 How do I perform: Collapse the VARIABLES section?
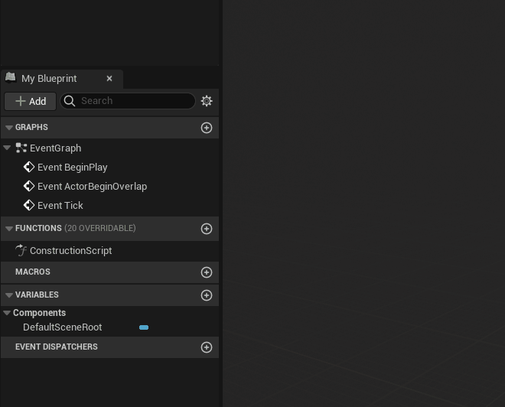9,295
